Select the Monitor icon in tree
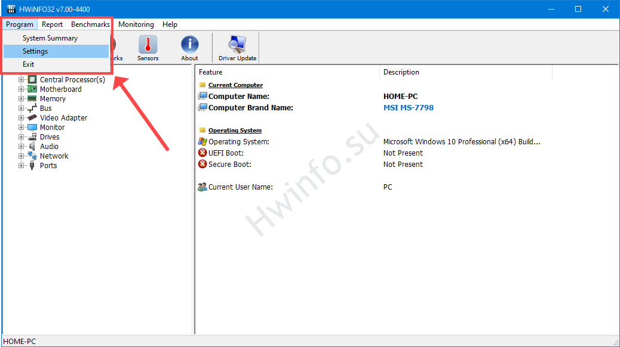 pyautogui.click(x=32, y=128)
